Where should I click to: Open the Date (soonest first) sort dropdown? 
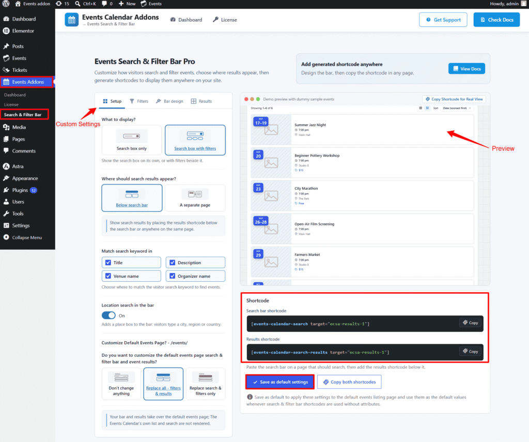[457, 108]
